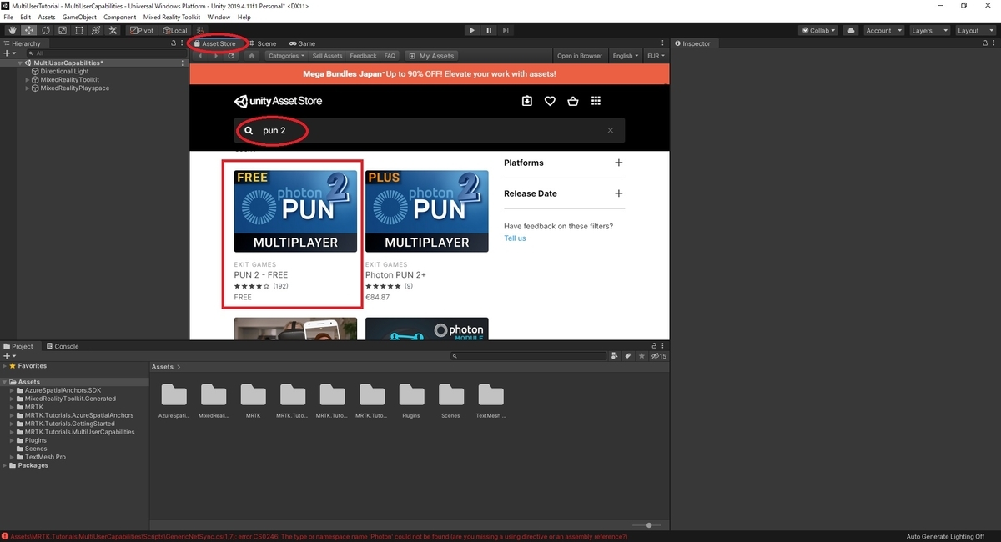Open the Mixed Reality Toolkit menu
The width and height of the screenshot is (1001, 542).
170,17
